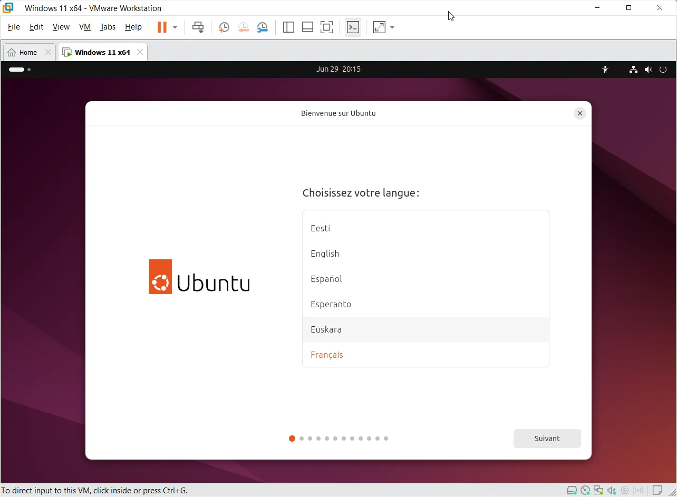677x497 pixels.
Task: Toggle the VMware library sidebar
Action: tap(288, 27)
